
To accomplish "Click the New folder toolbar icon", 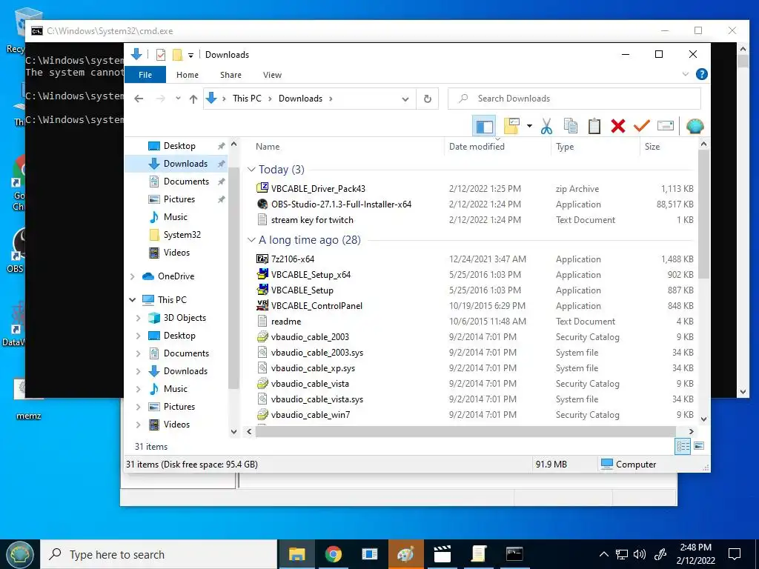I will [511, 126].
